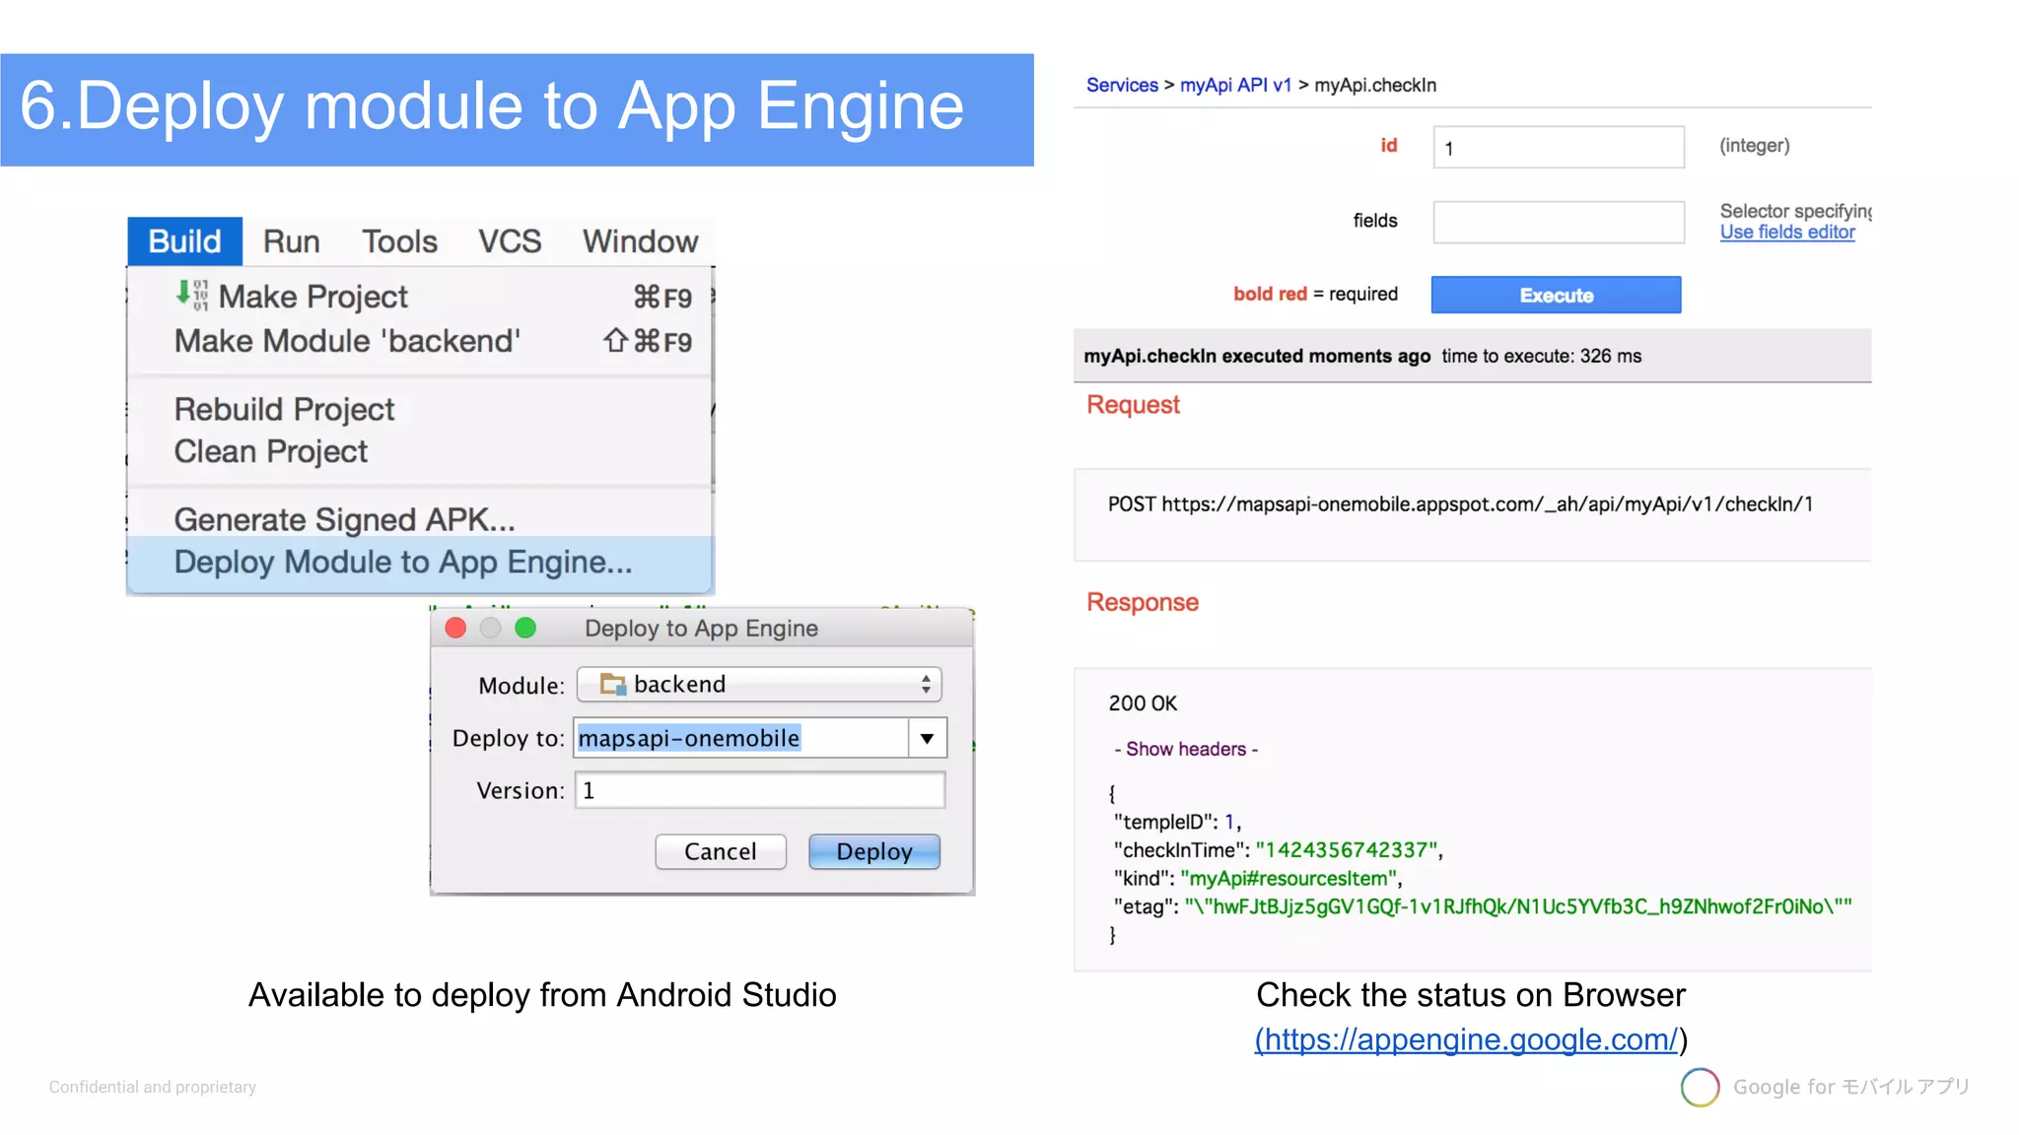Open the Tools menu
Image resolution: width=2019 pixels, height=1135 pixels.
click(399, 241)
